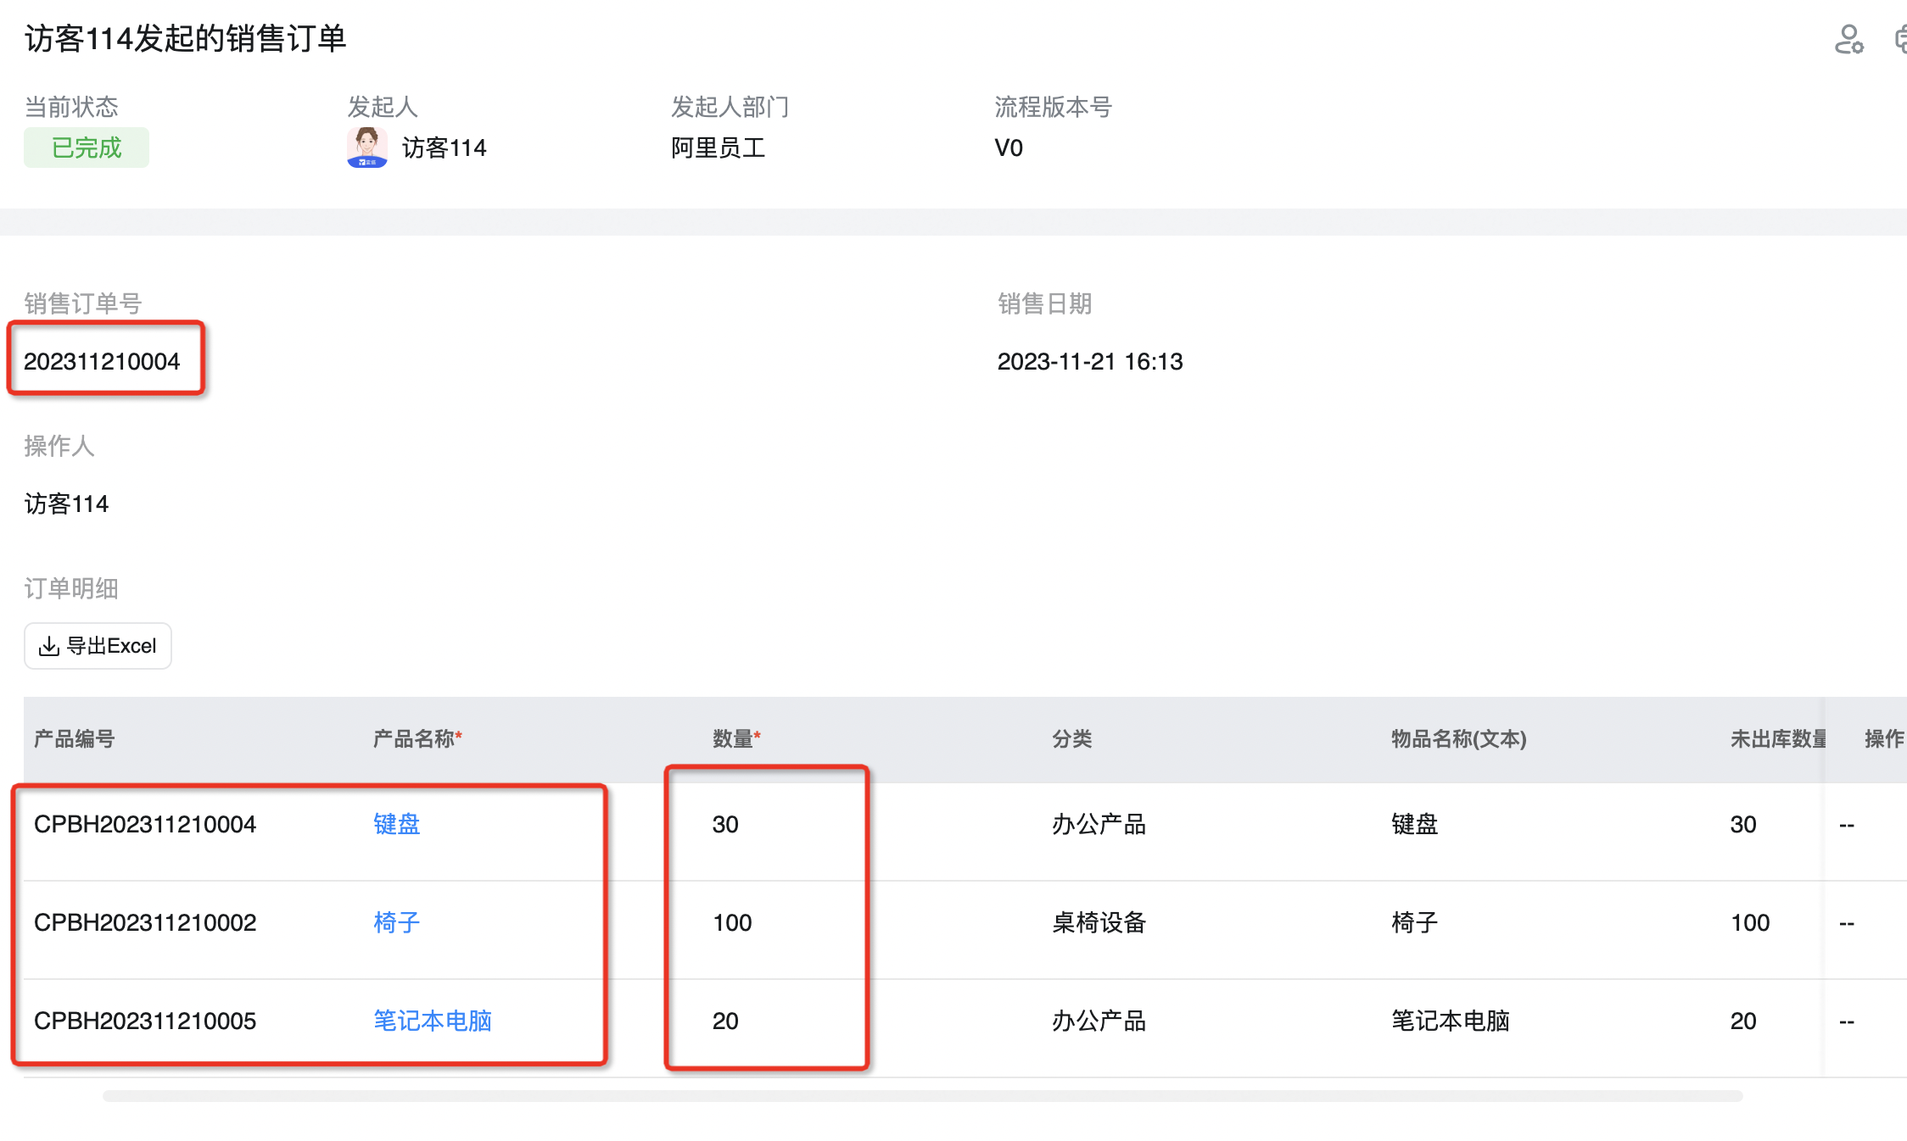Click 办公产品 category in 笔记本电脑 row
The image size is (1907, 1141).
coord(1099,1021)
